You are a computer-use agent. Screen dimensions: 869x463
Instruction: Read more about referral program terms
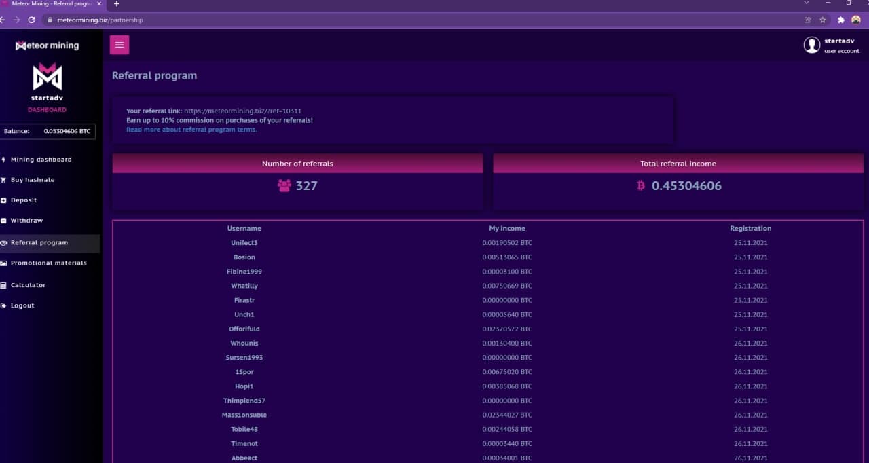(191, 130)
